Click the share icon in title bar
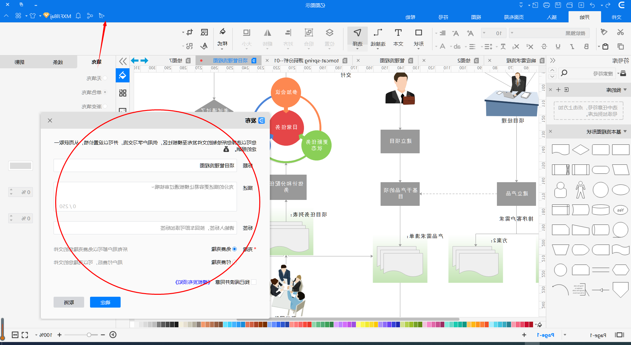This screenshot has width=631, height=345. click(x=90, y=16)
